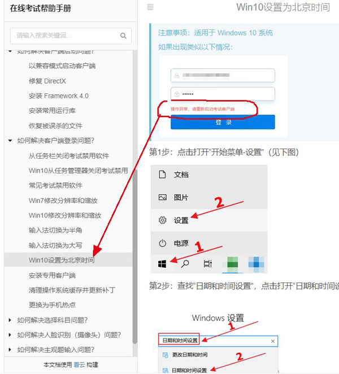Click the search magnifier icon in sidebar
339x374 pixels.
tap(123, 36)
